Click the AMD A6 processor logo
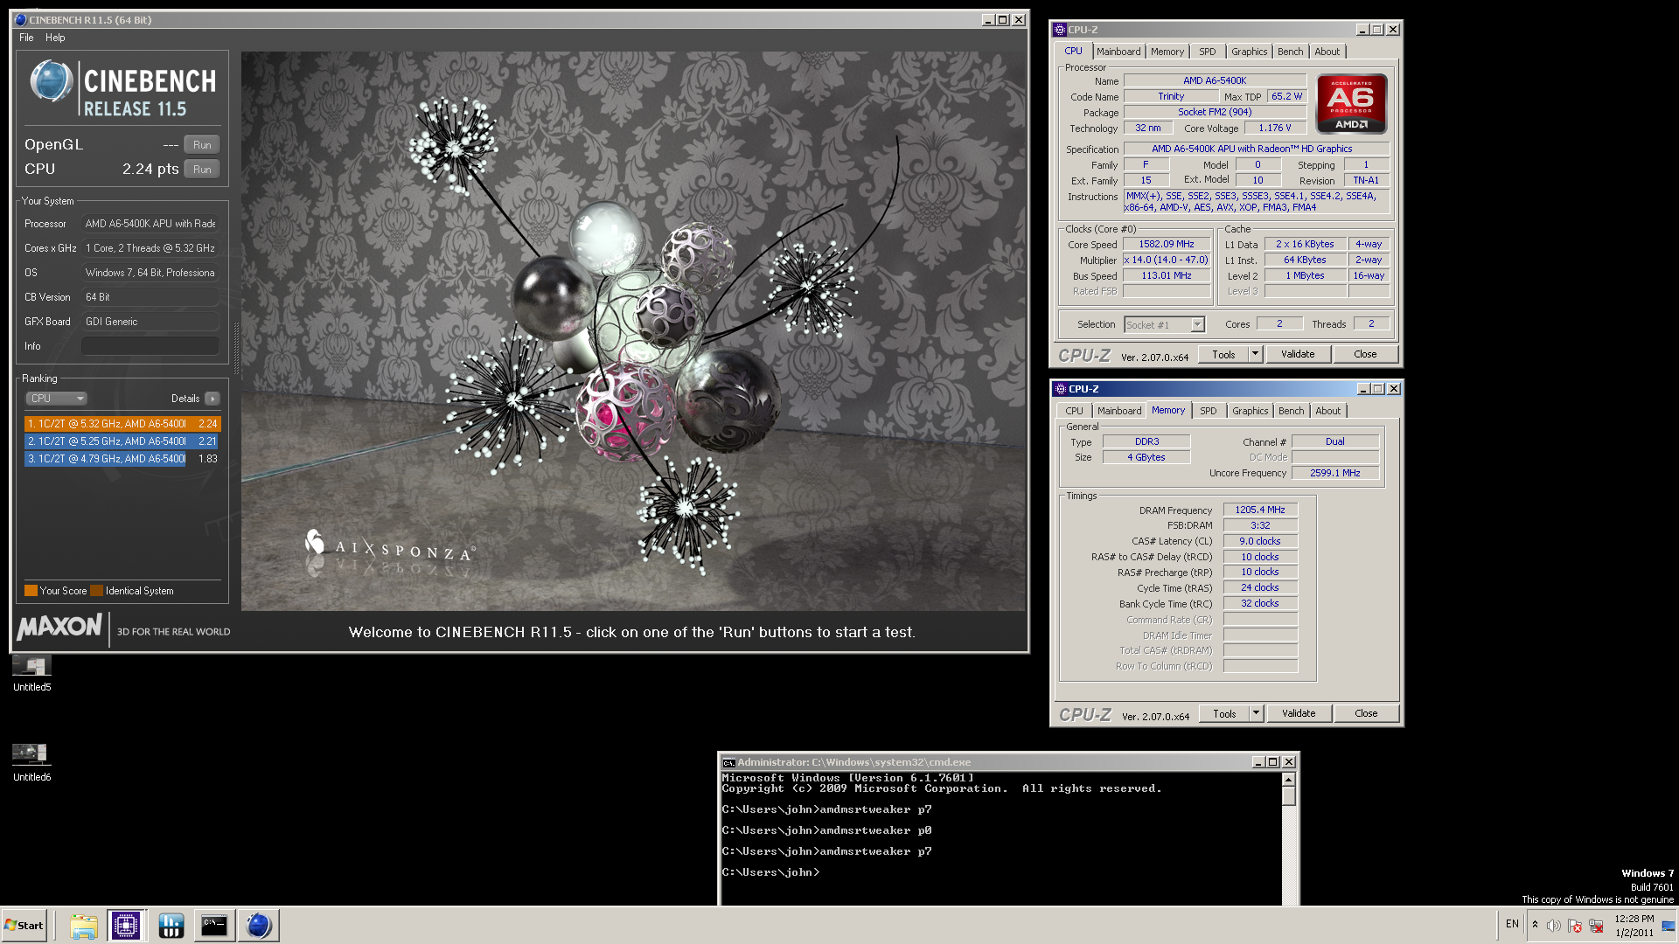Image resolution: width=1679 pixels, height=944 pixels. [x=1351, y=104]
